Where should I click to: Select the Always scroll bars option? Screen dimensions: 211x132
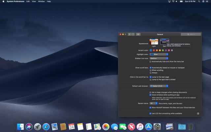coord(151,73)
